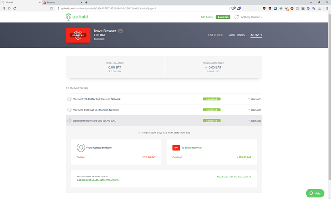Expand the 'You sent 4.00 BAT' transaction
Screen dimensions: 331x199
pos(164,110)
